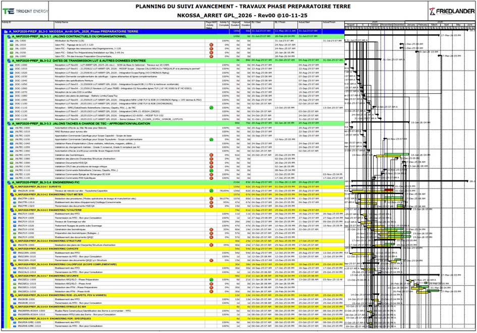477x333 pixels.
Task: Click the activity ID JALTEC-1120
Action: pos(23,174)
